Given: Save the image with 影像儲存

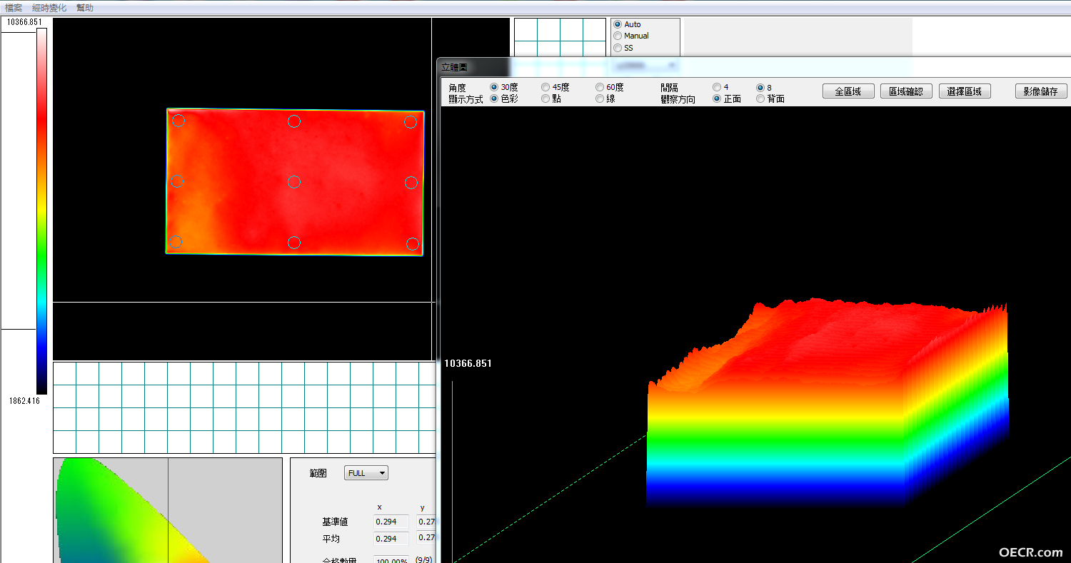Looking at the screenshot, I should point(1041,91).
